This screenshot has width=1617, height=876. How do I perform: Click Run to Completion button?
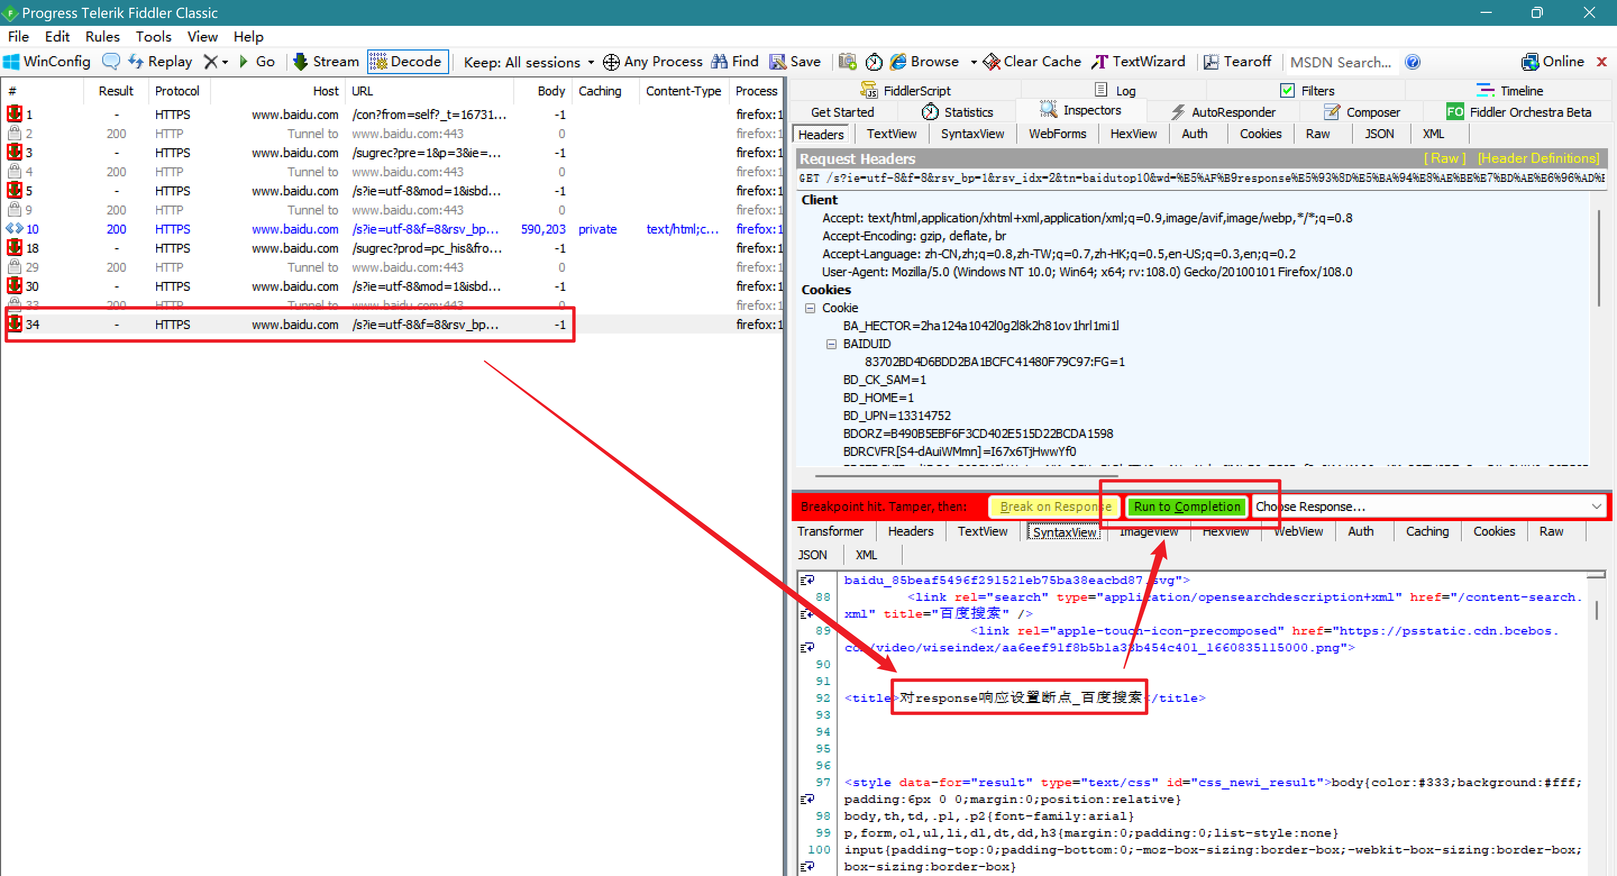click(1186, 506)
